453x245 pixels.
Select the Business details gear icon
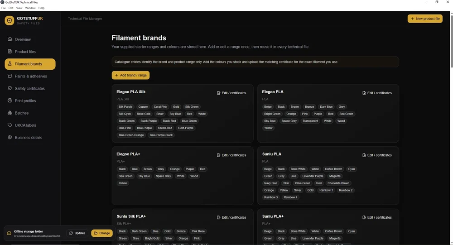point(10,137)
